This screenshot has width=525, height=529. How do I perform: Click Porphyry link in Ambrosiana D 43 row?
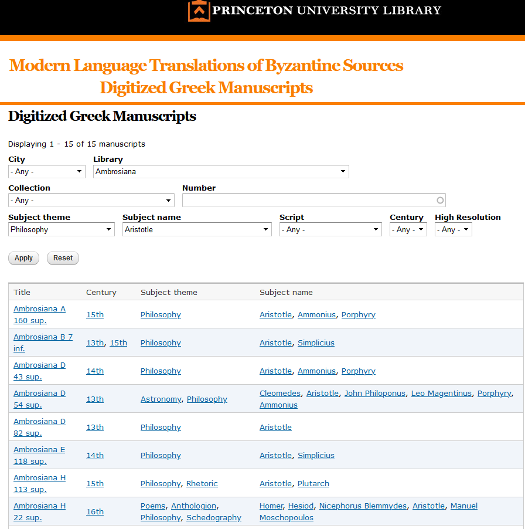[359, 371]
